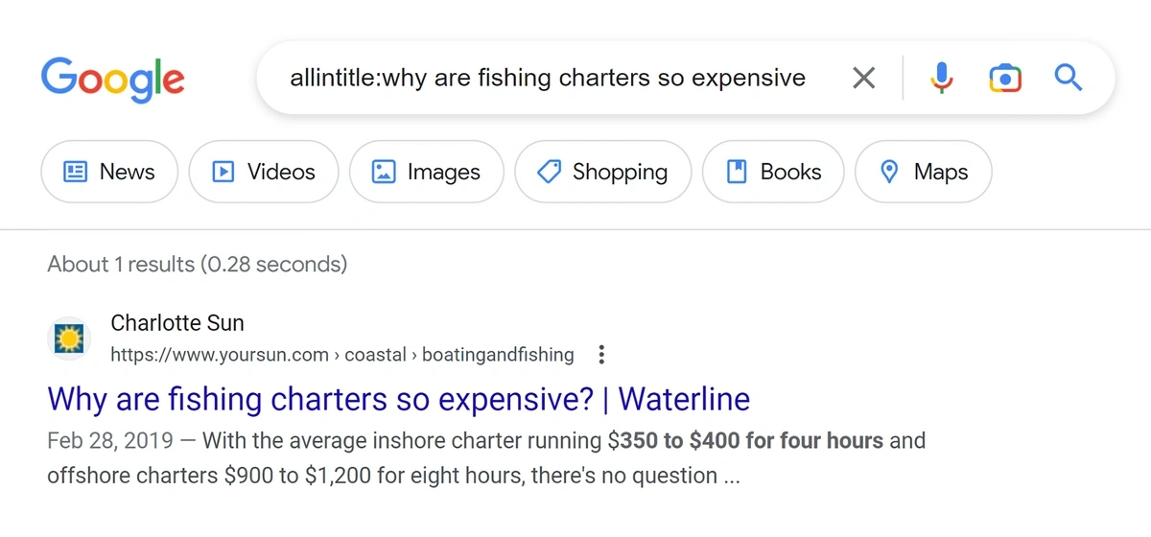Click the magnifying glass search icon

tap(1069, 78)
